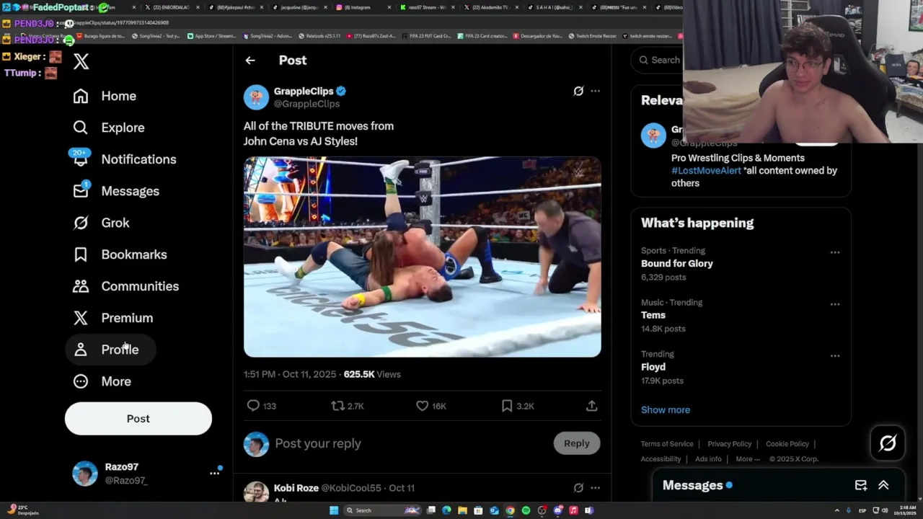Click new message icon in Messages drawer
Viewport: 923px width, 519px height.
(861, 486)
